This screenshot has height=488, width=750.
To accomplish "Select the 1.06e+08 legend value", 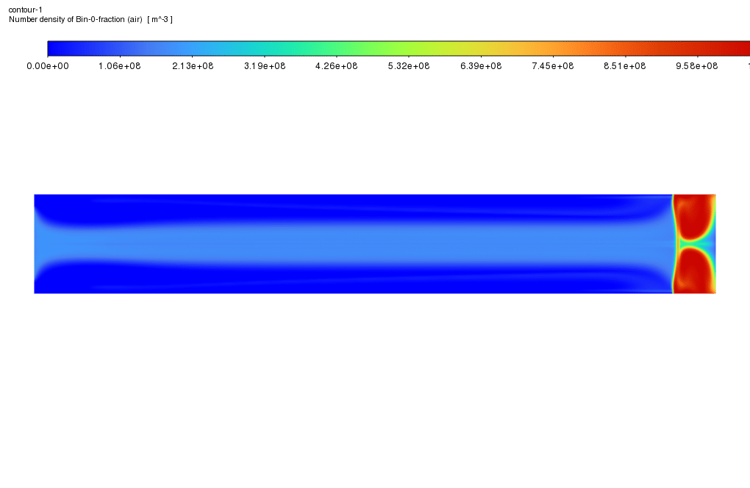I will click(x=119, y=66).
